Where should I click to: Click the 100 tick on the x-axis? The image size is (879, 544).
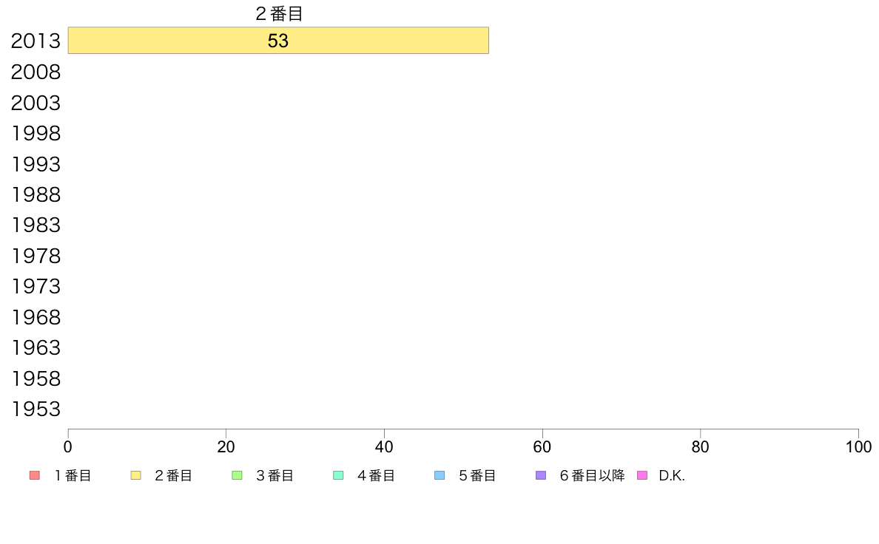[x=858, y=447]
